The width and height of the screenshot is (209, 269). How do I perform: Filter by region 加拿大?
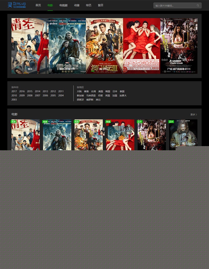pyautogui.click(x=123, y=95)
